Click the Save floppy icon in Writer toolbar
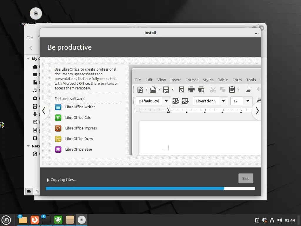Screen dimensions: 301x226 pos(166,89)
